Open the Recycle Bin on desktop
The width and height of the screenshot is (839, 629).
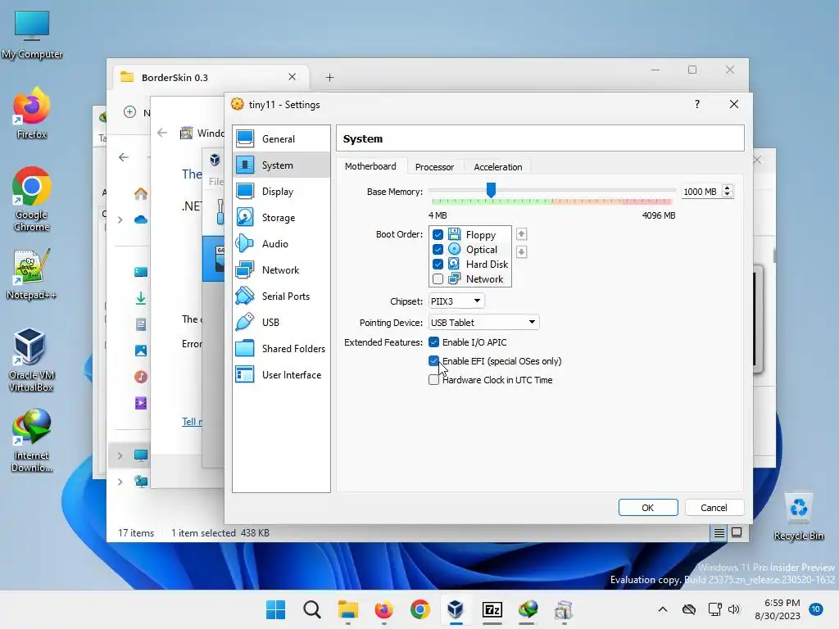point(798,516)
